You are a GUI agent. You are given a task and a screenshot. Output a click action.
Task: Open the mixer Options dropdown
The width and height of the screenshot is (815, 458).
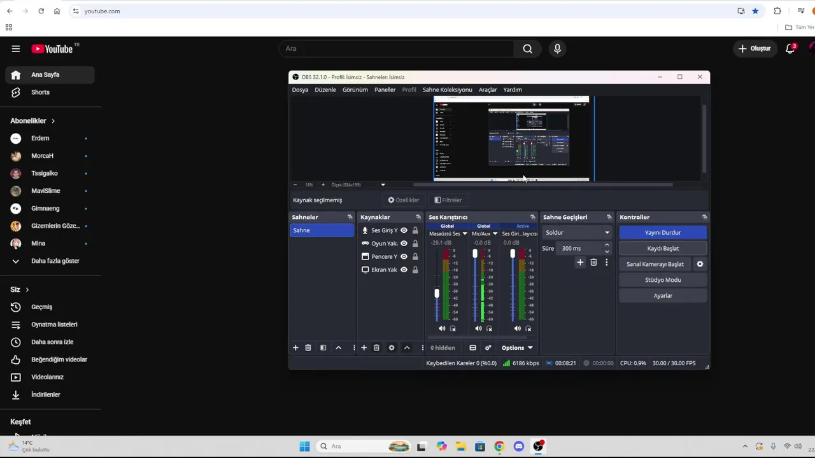pos(517,347)
